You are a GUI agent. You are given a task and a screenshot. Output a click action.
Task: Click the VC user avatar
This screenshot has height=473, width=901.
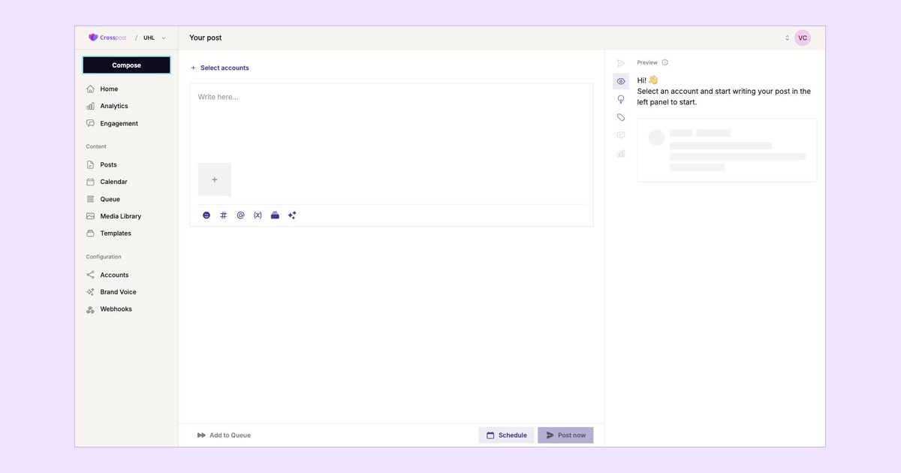click(x=803, y=38)
